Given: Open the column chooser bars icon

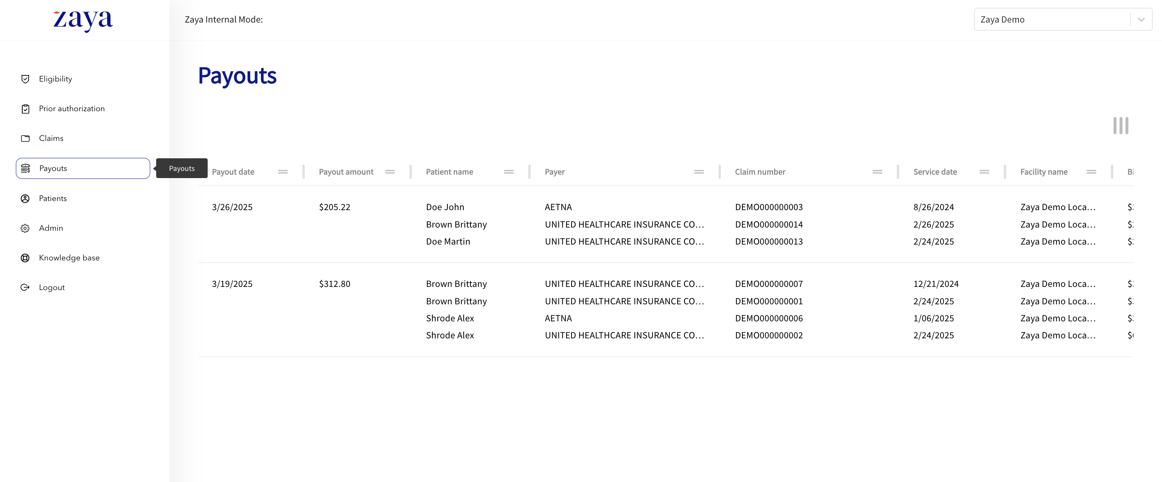Looking at the screenshot, I should pos(1120,126).
